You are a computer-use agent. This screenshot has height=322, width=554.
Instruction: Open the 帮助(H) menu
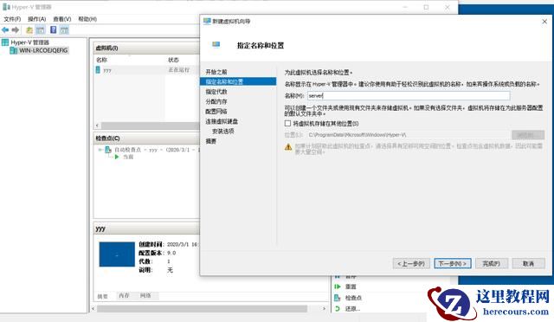(x=87, y=19)
